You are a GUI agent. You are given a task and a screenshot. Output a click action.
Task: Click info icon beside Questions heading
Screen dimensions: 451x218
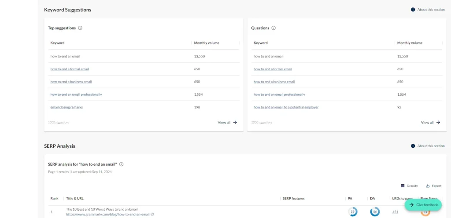(274, 28)
